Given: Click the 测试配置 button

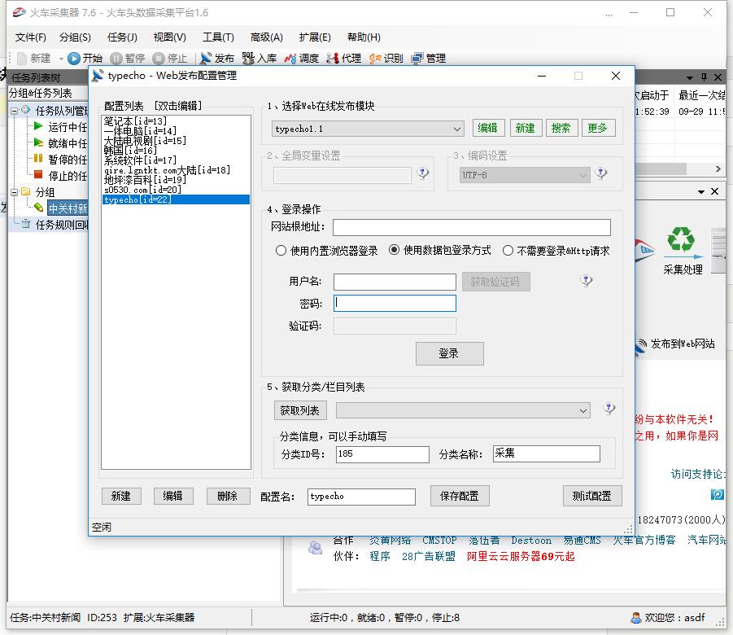Looking at the screenshot, I should point(591,496).
